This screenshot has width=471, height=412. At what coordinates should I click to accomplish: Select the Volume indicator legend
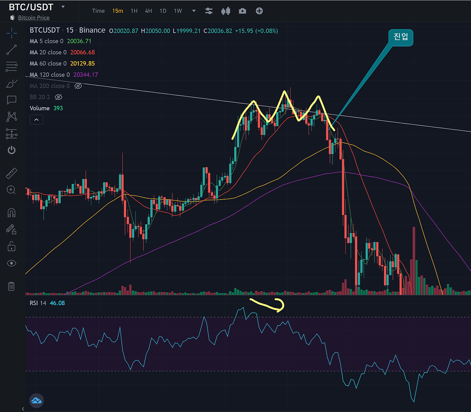tap(40, 108)
